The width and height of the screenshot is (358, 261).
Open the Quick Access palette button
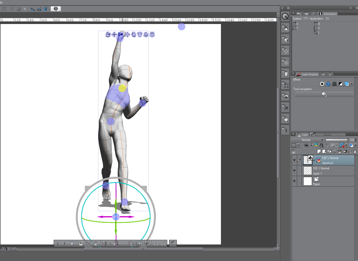285,17
